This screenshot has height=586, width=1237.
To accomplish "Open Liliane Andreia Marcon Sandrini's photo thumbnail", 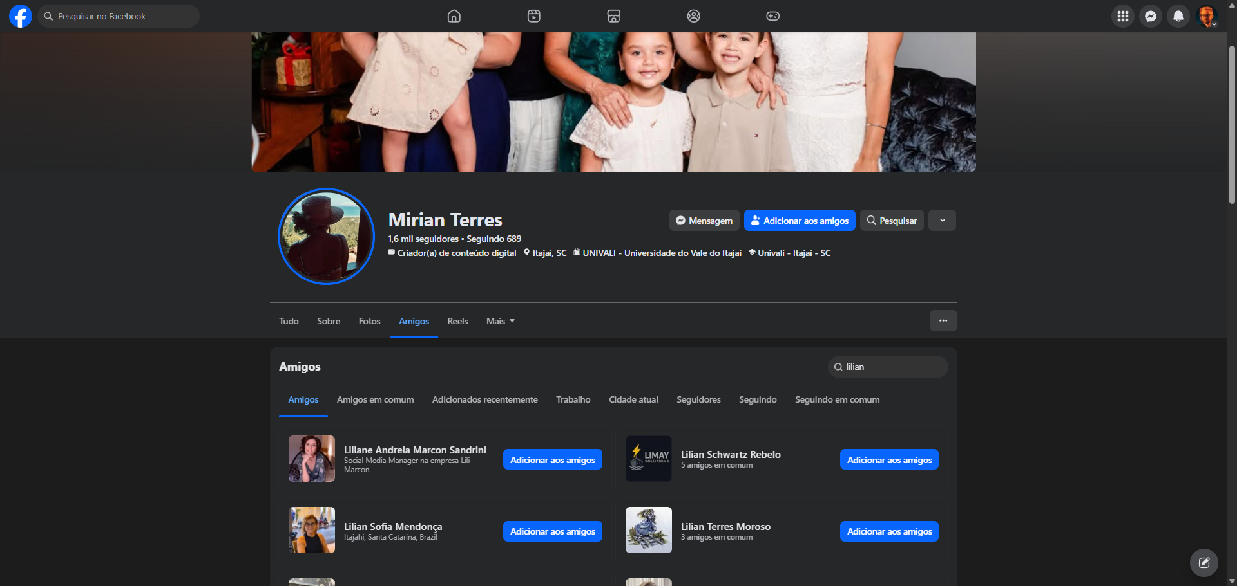I will coord(312,459).
